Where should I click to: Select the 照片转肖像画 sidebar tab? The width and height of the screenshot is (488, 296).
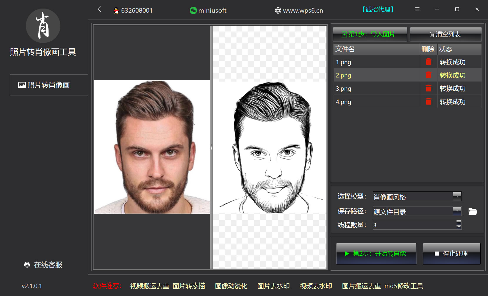click(44, 85)
